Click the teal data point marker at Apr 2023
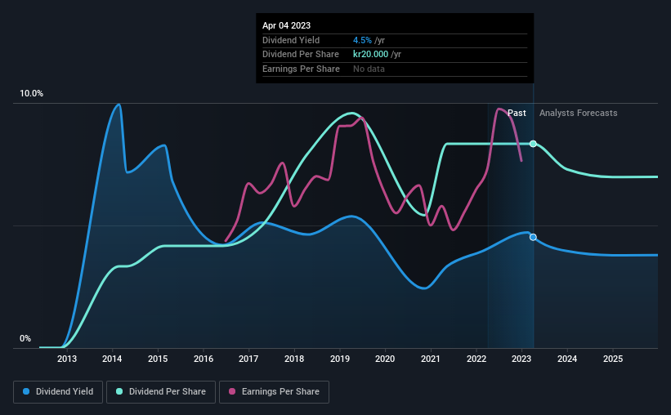This screenshot has height=415, width=671. click(533, 144)
